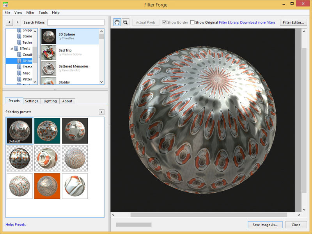The image size is (312, 234).
Task: Toggle the Show Border checkbox
Action: tap(164, 22)
